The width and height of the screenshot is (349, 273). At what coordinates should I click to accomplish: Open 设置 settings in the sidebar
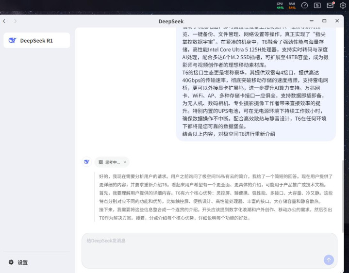(18, 262)
